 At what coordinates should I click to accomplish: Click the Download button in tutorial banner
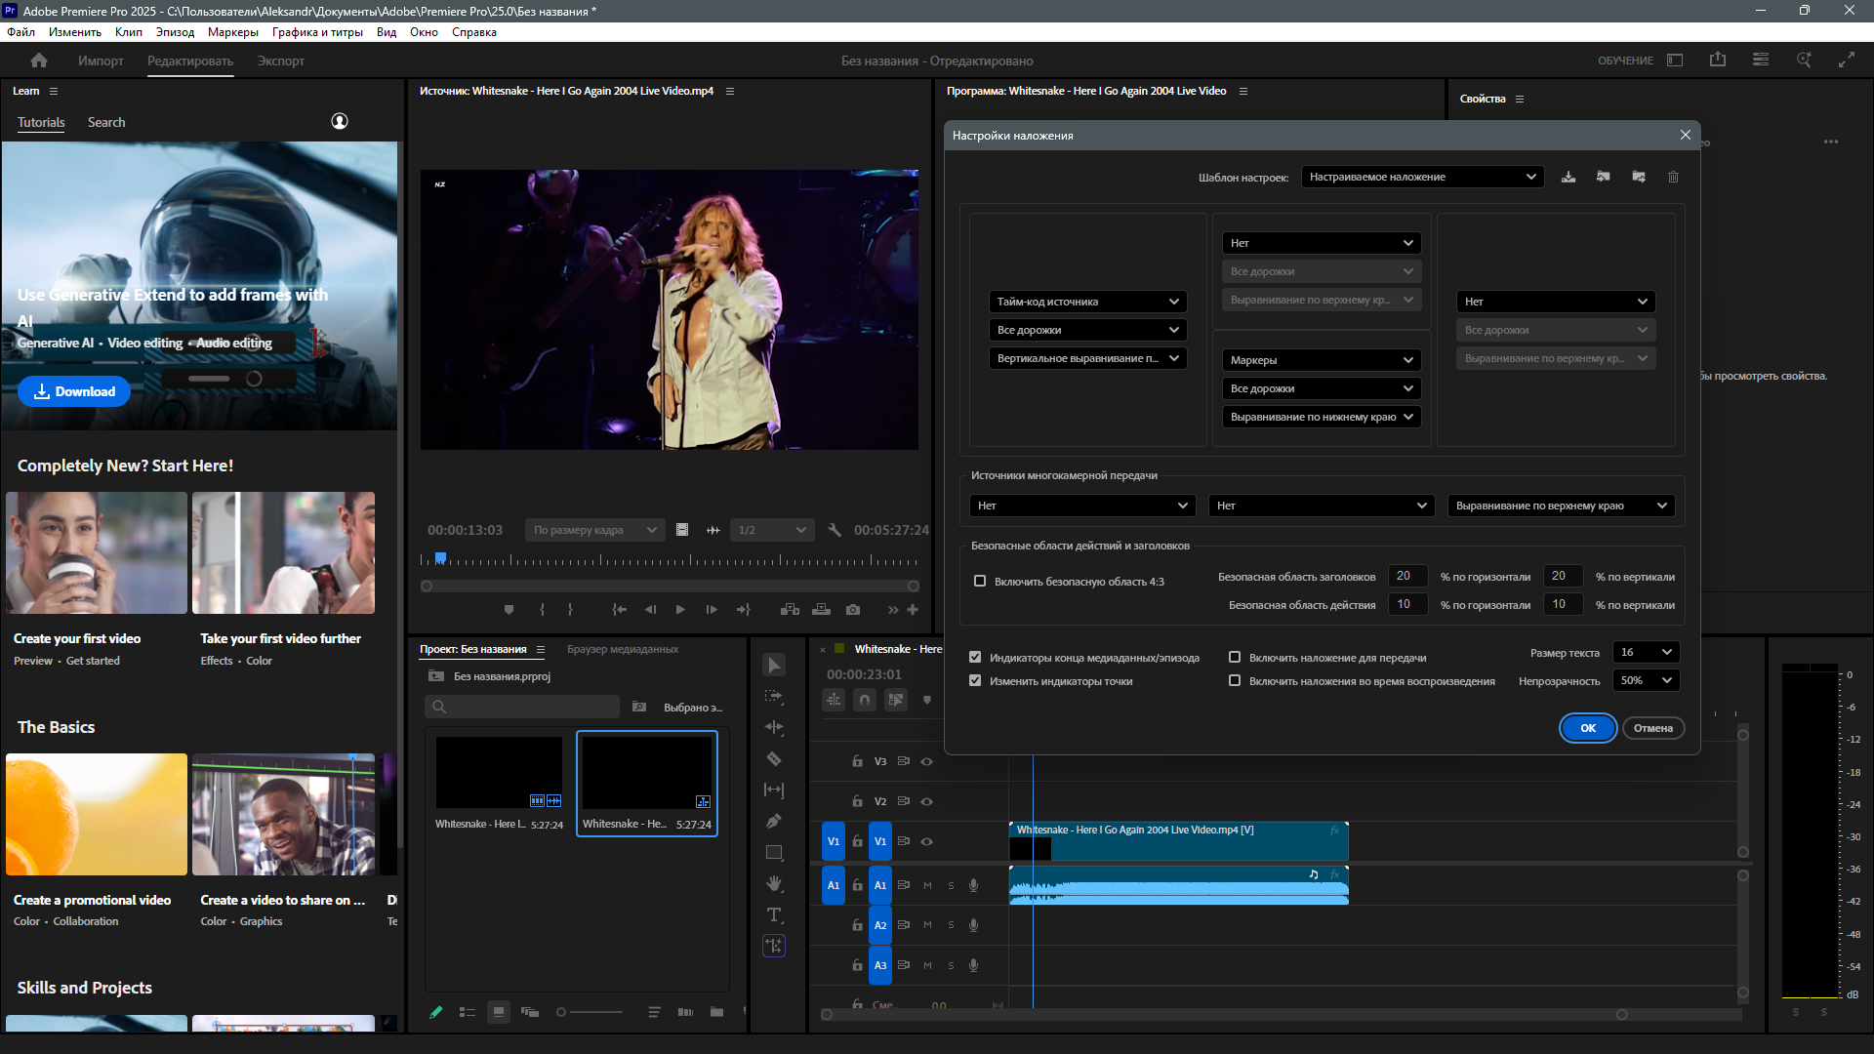tap(74, 392)
